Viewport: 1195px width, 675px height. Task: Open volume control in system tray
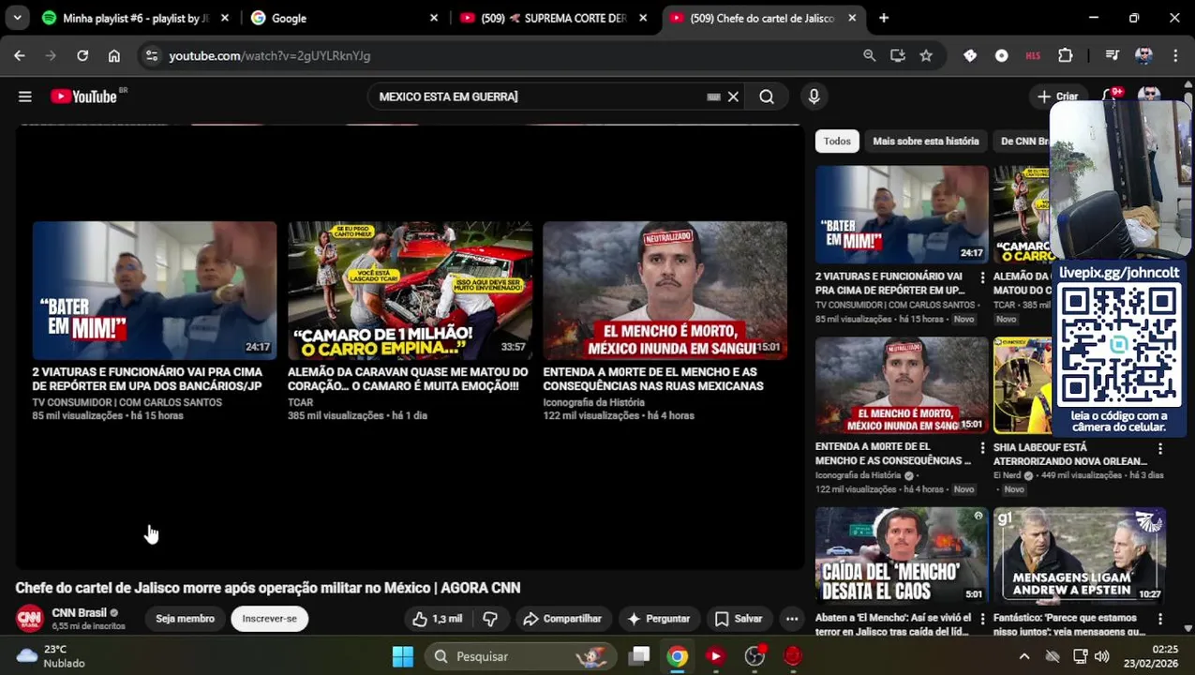[1102, 656]
